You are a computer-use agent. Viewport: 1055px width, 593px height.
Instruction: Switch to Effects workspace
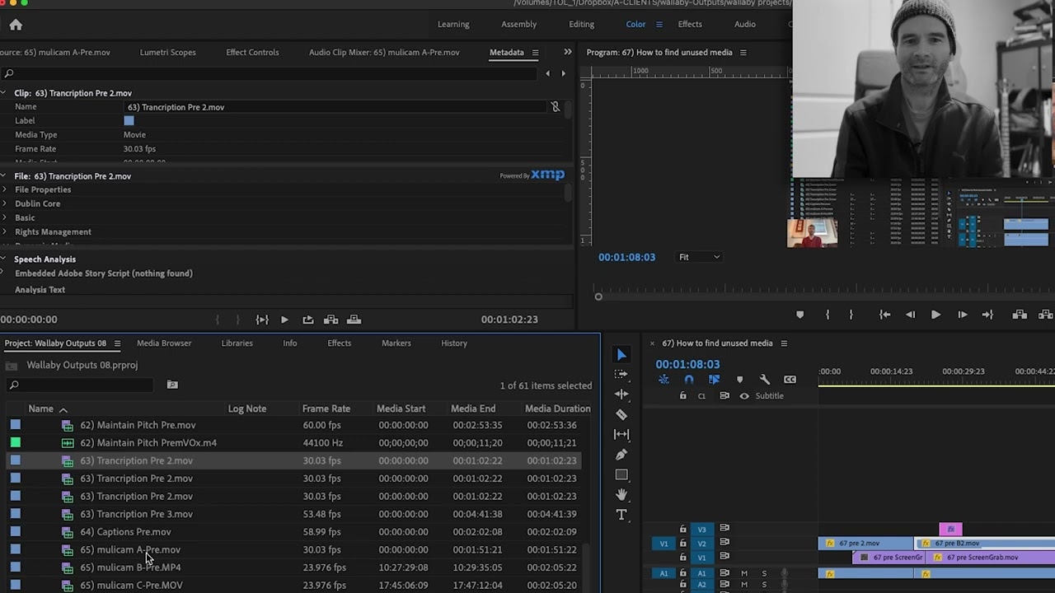click(x=690, y=24)
